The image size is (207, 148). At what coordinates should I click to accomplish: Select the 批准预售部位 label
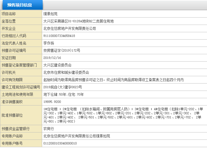pyautogui.click(x=12, y=115)
